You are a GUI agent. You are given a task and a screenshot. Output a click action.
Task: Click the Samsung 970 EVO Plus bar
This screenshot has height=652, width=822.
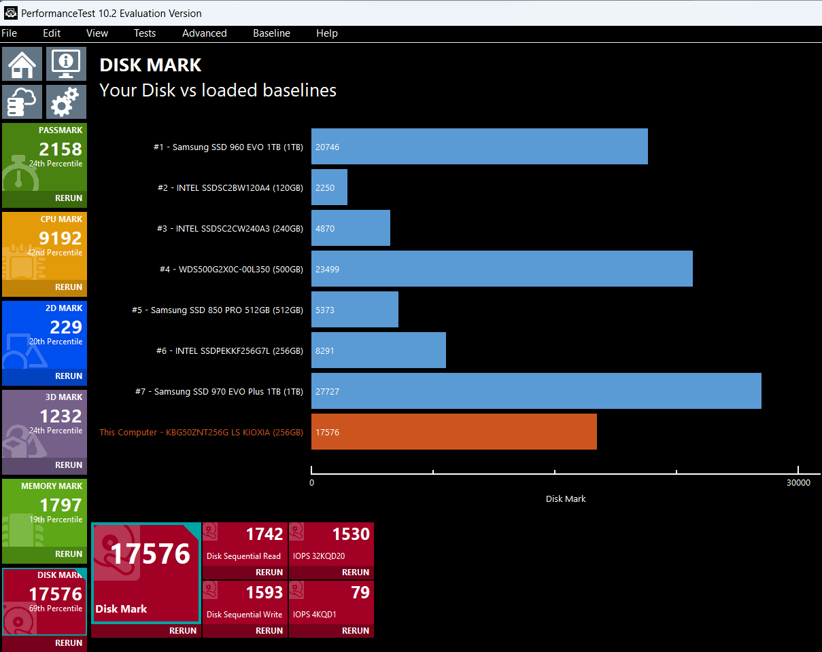pyautogui.click(x=536, y=391)
